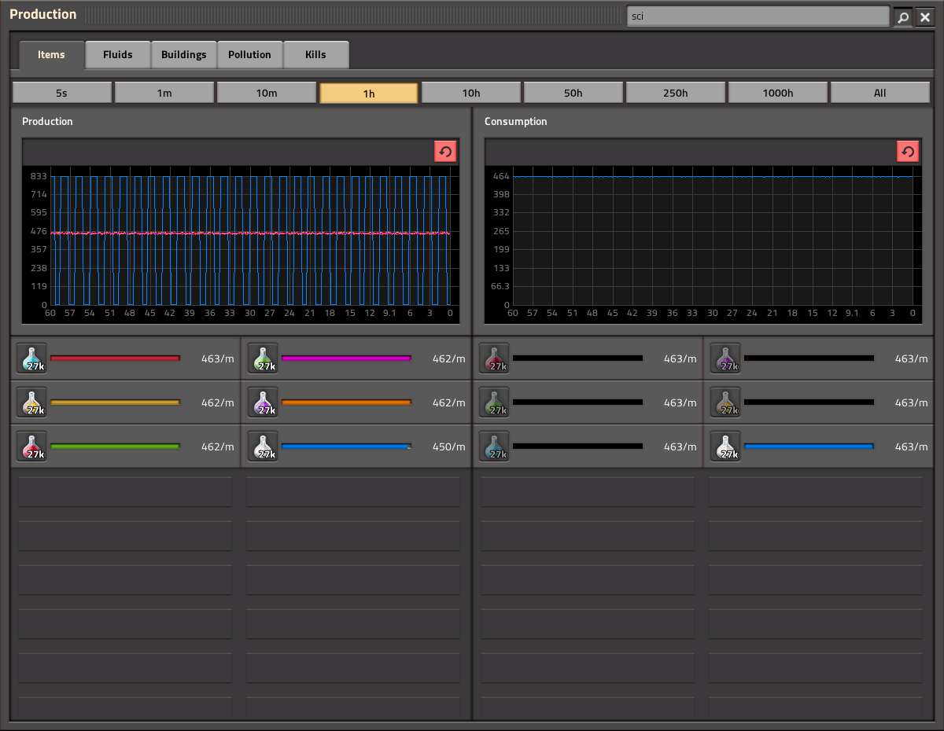Image resolution: width=944 pixels, height=731 pixels.
Task: Click the logistic science pack icon under Production
Action: 264,358
